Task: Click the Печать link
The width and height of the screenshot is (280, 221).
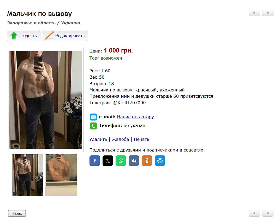Action: point(141,139)
